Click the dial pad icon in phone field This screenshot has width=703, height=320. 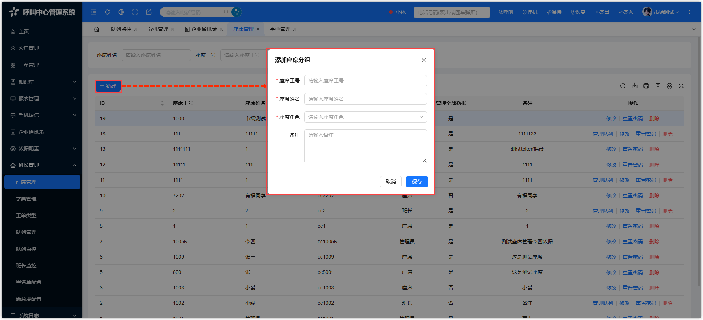click(x=226, y=12)
